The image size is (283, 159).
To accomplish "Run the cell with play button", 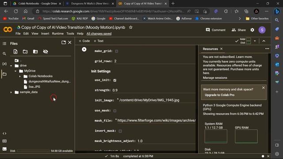I will 84,49.
